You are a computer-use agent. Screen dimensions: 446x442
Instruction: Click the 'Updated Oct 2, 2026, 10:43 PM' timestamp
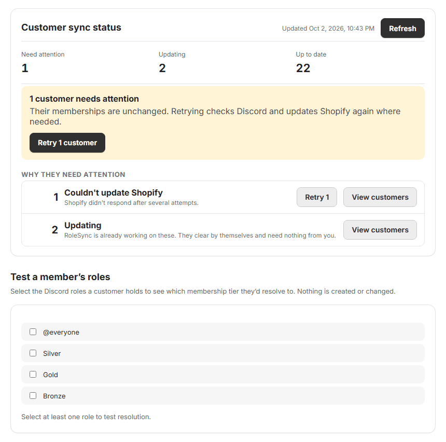click(x=328, y=29)
